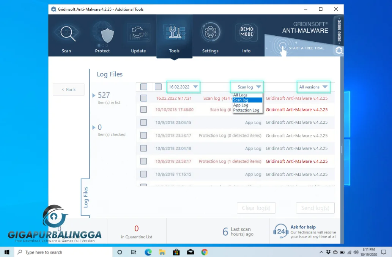392x257 pixels.
Task: Open the Settings gear section
Action: 210,37
